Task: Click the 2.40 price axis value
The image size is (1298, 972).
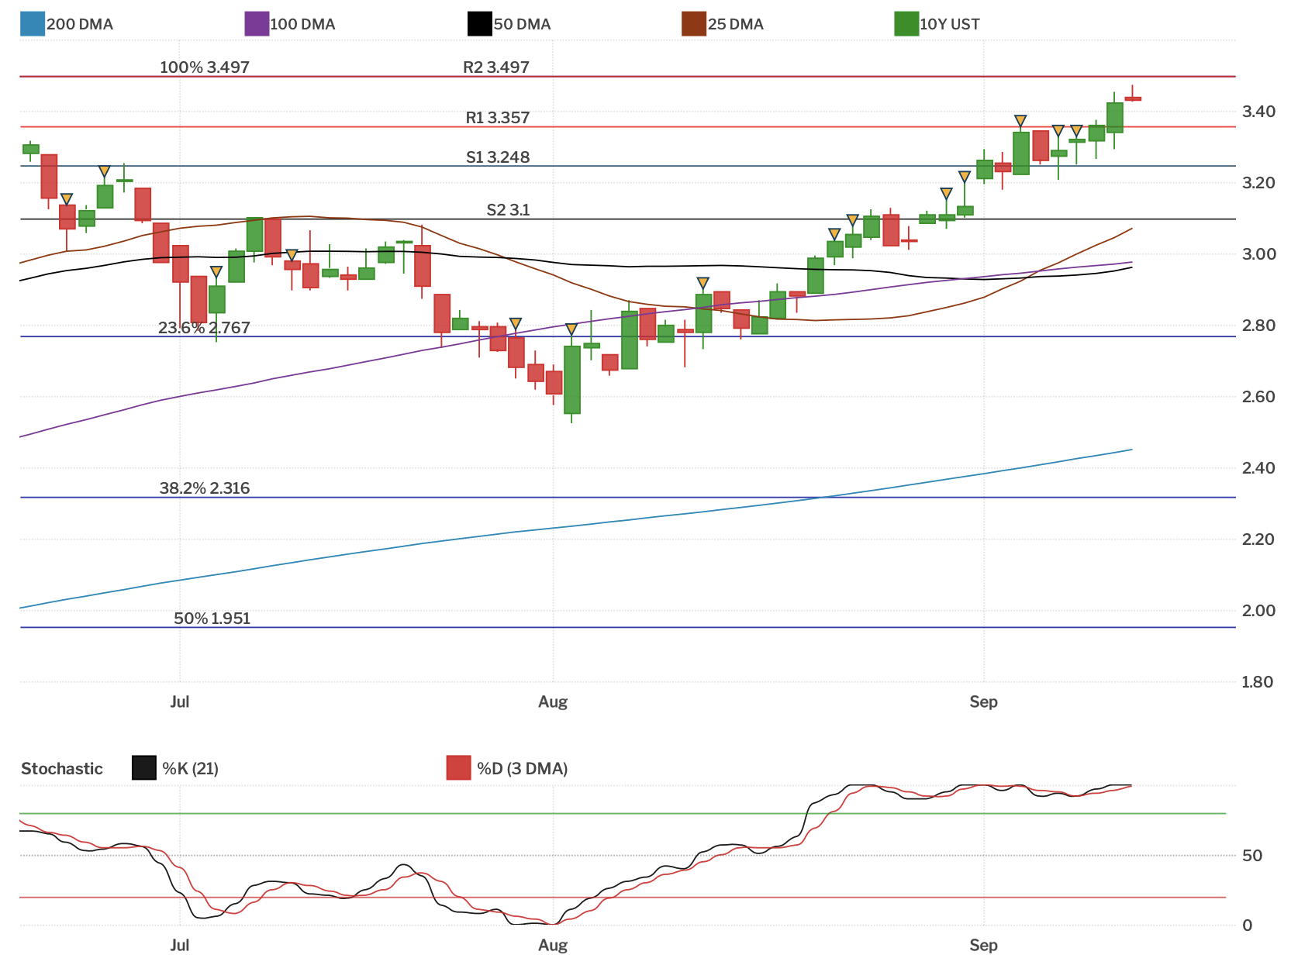Action: [x=1258, y=468]
